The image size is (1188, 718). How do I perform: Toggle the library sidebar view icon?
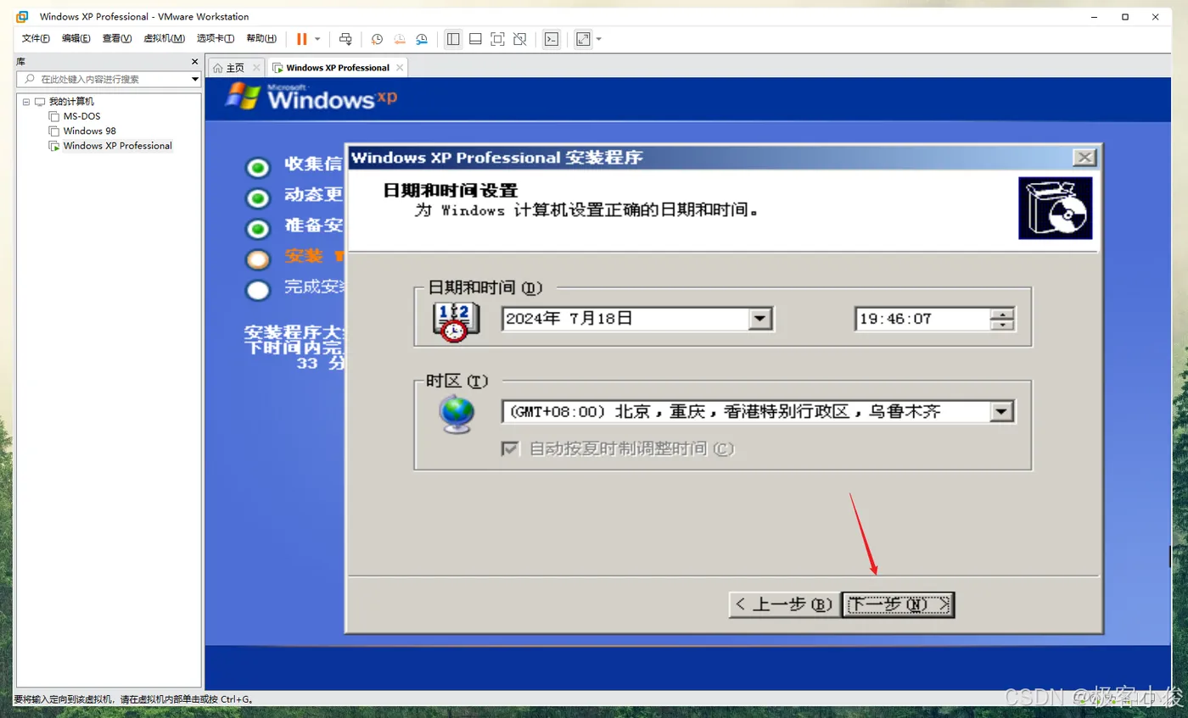tap(453, 39)
